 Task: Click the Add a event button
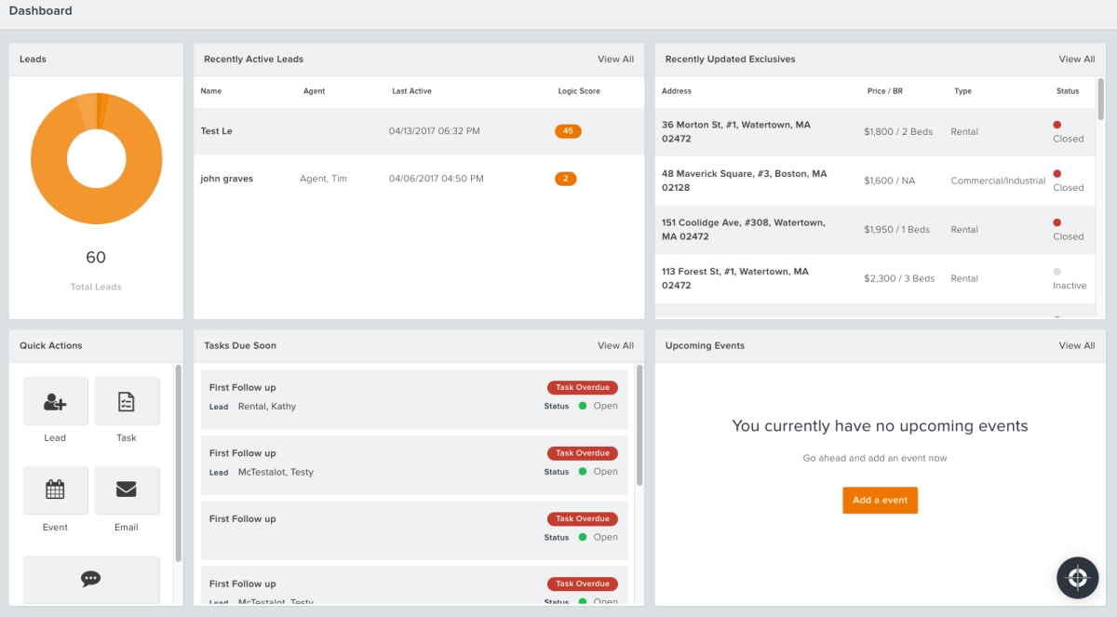coord(880,500)
